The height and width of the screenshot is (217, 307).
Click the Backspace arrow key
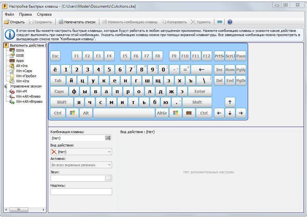pyautogui.click(x=202, y=70)
